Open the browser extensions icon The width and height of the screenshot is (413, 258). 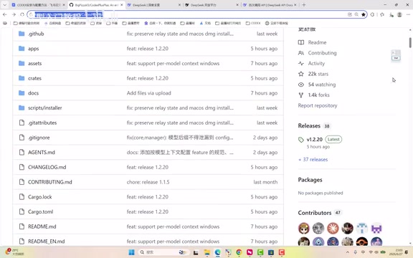[x=372, y=14]
